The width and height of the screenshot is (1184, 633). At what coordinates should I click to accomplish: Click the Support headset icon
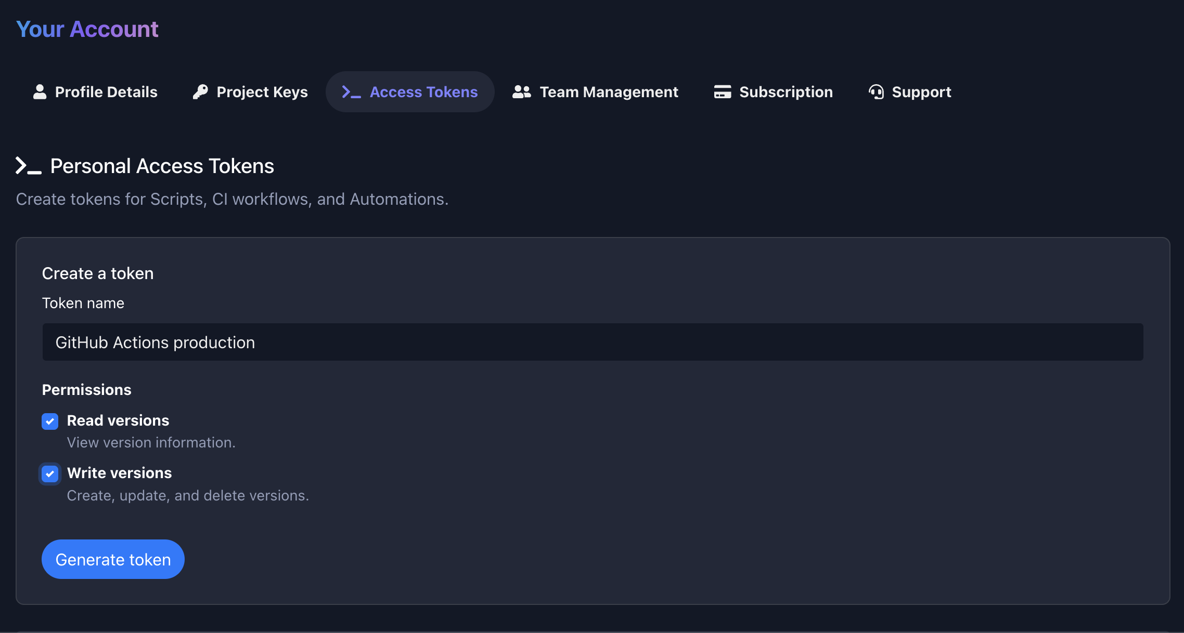click(876, 92)
